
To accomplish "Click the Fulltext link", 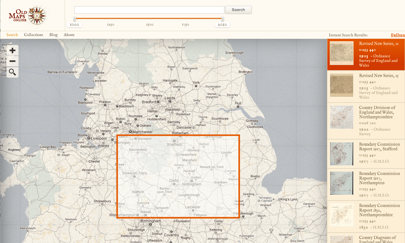I will point(398,35).
